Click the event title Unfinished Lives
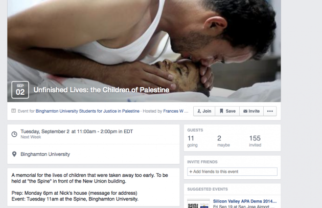This screenshot has width=322, height=208. click(101, 90)
